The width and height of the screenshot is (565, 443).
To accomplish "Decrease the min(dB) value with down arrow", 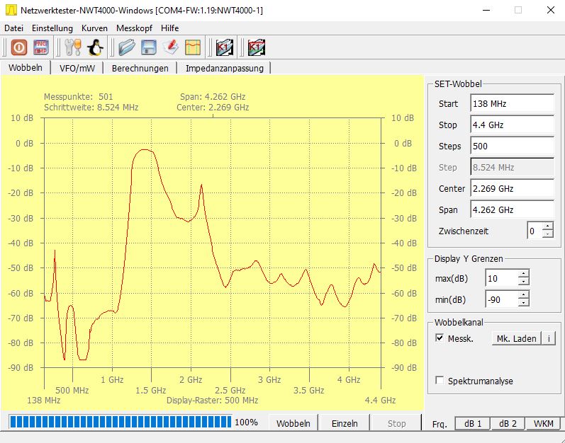I will (524, 303).
